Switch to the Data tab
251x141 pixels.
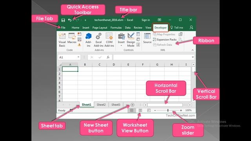tap(127, 28)
